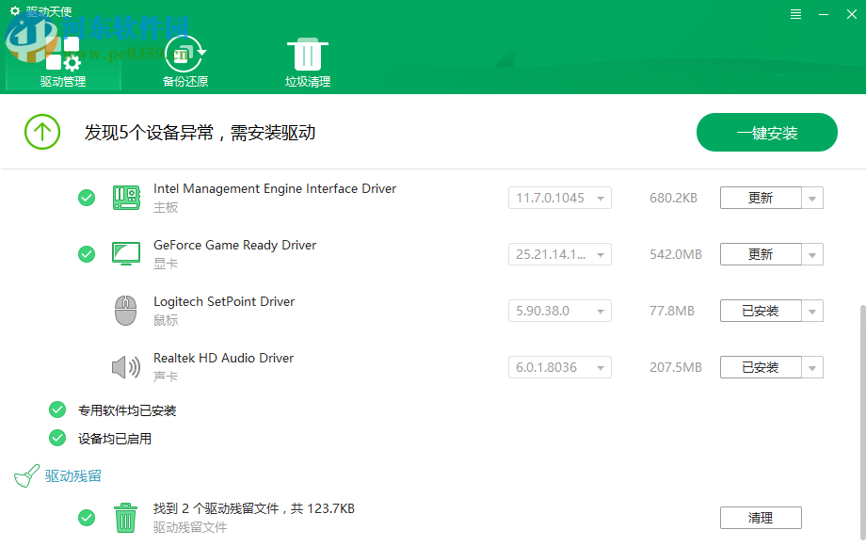
Task: Open the dropdown arrow beside GeForce 更新 button
Action: (810, 254)
